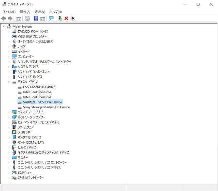Collapse the Main-System root node
The width and height of the screenshot is (218, 191).
coord(4,26)
